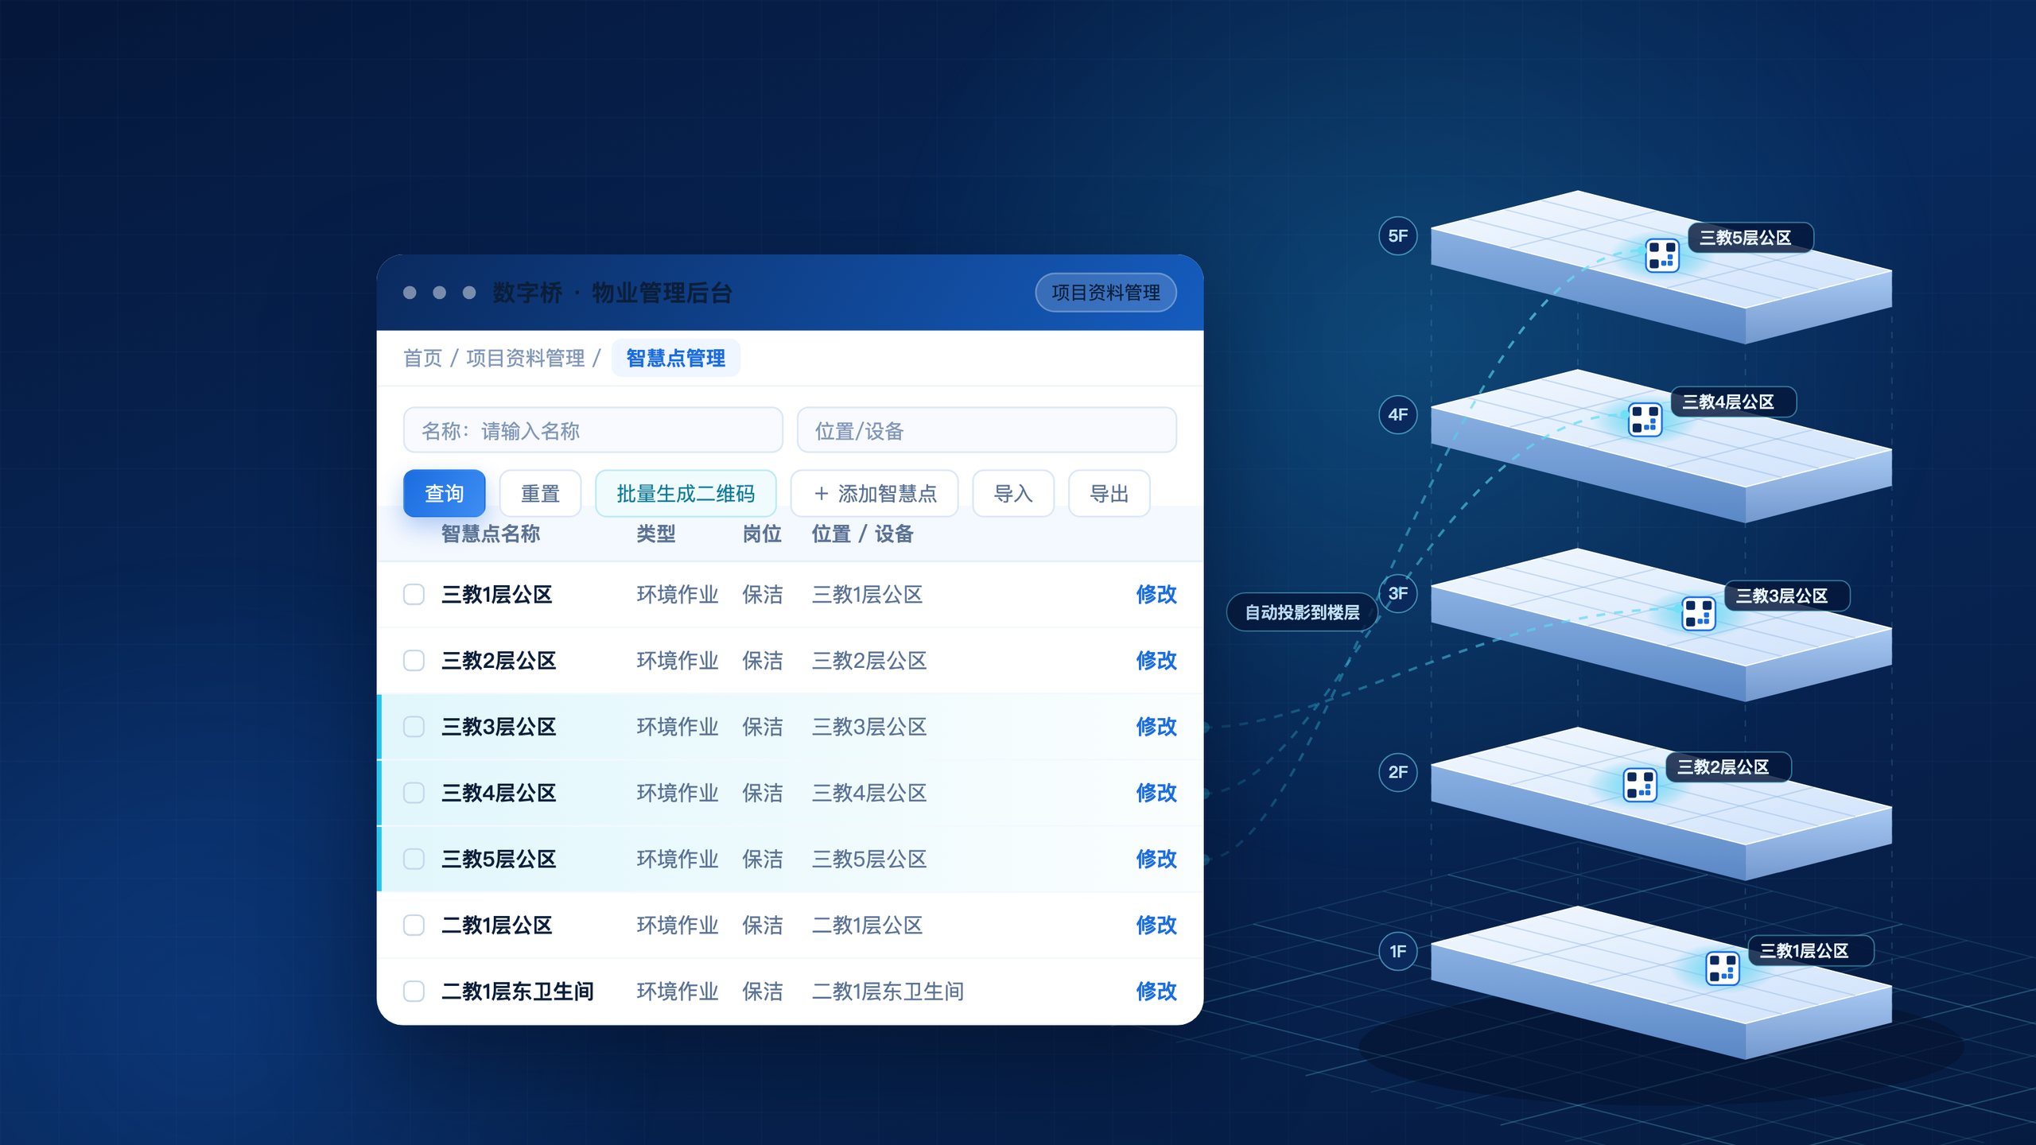Viewport: 2036px width, 1145px height.
Task: Click the 查询 button
Action: coord(444,493)
